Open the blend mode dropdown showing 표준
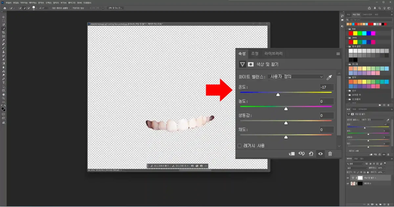 357,168
